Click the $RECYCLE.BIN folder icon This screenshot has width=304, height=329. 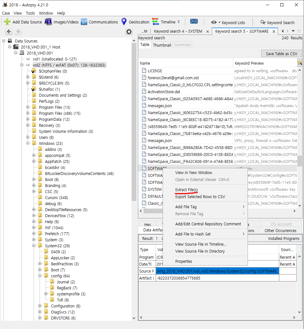click(34, 83)
